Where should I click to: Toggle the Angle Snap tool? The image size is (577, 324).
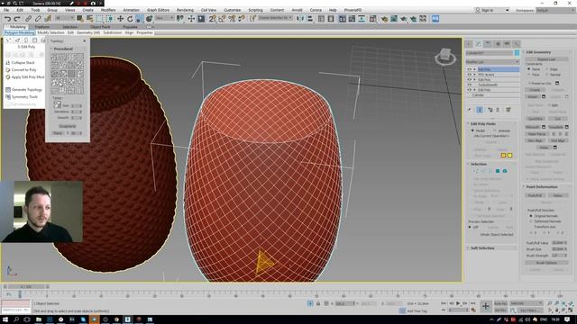point(222,19)
